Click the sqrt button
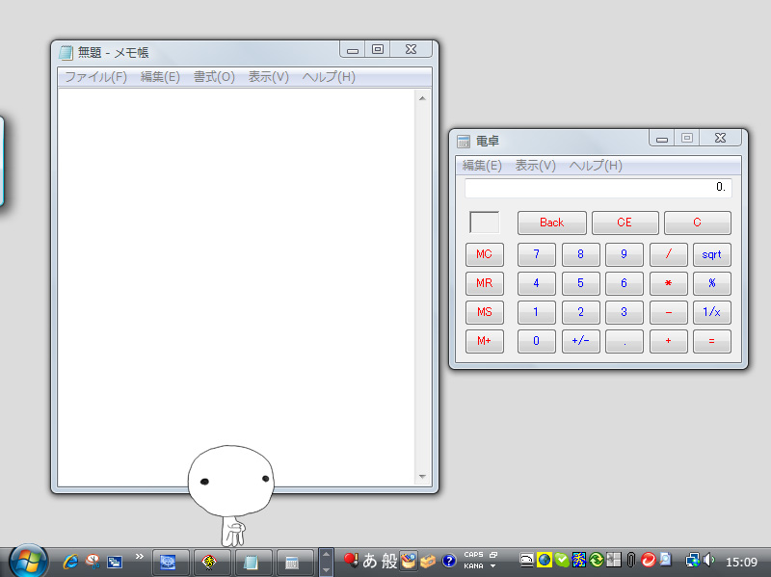 [712, 254]
